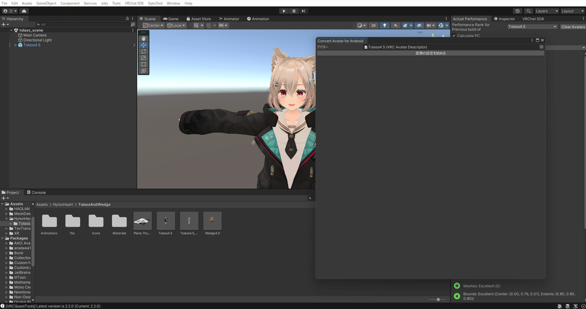Viewport: 586px width, 309px height.
Task: Click the Clear Avatars button
Action: [x=573, y=27]
